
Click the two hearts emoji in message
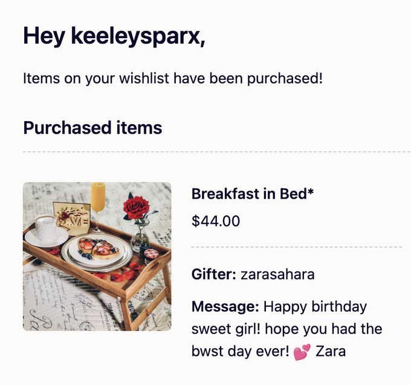pos(302,352)
